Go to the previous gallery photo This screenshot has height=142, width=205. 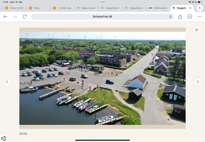[x=7, y=82]
